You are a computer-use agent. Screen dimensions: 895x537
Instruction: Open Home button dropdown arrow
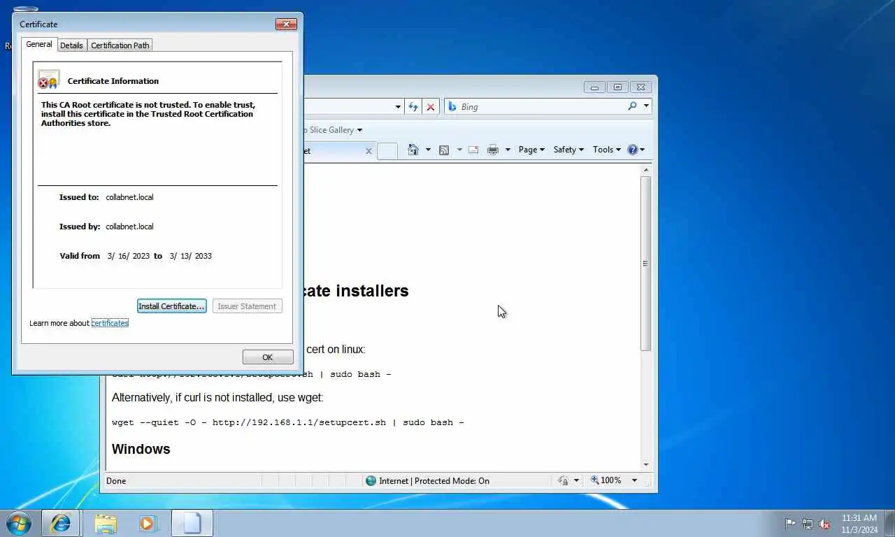[428, 150]
